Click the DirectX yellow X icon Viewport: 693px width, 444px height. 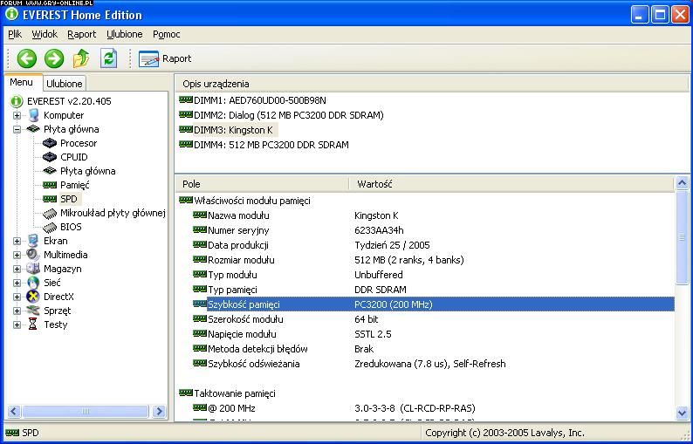point(33,297)
